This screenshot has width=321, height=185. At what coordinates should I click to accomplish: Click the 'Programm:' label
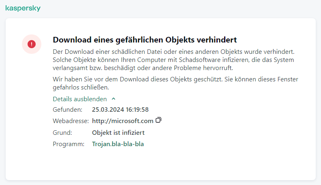[x=69, y=144]
